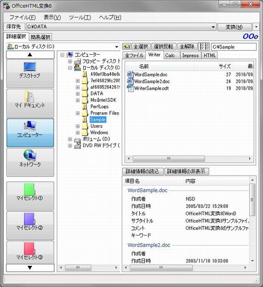Click the Network (ネットワーク) sidebar icon
This screenshot has height=287, width=263.
tap(30, 155)
